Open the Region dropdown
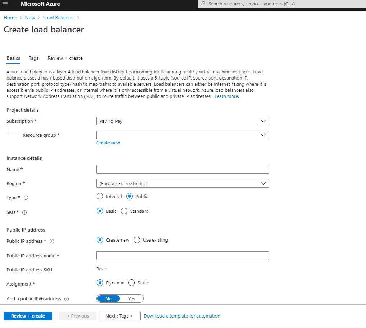Viewport: 366px width, 328px height. tap(183, 183)
